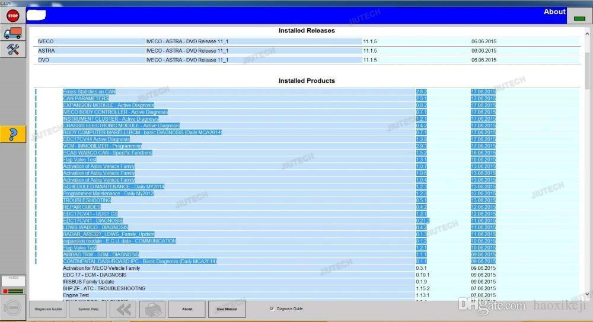Select AIRBAG TRW - SDM - DIAGNOSIS
Screen dimensions: 593x322
click(x=307, y=255)
